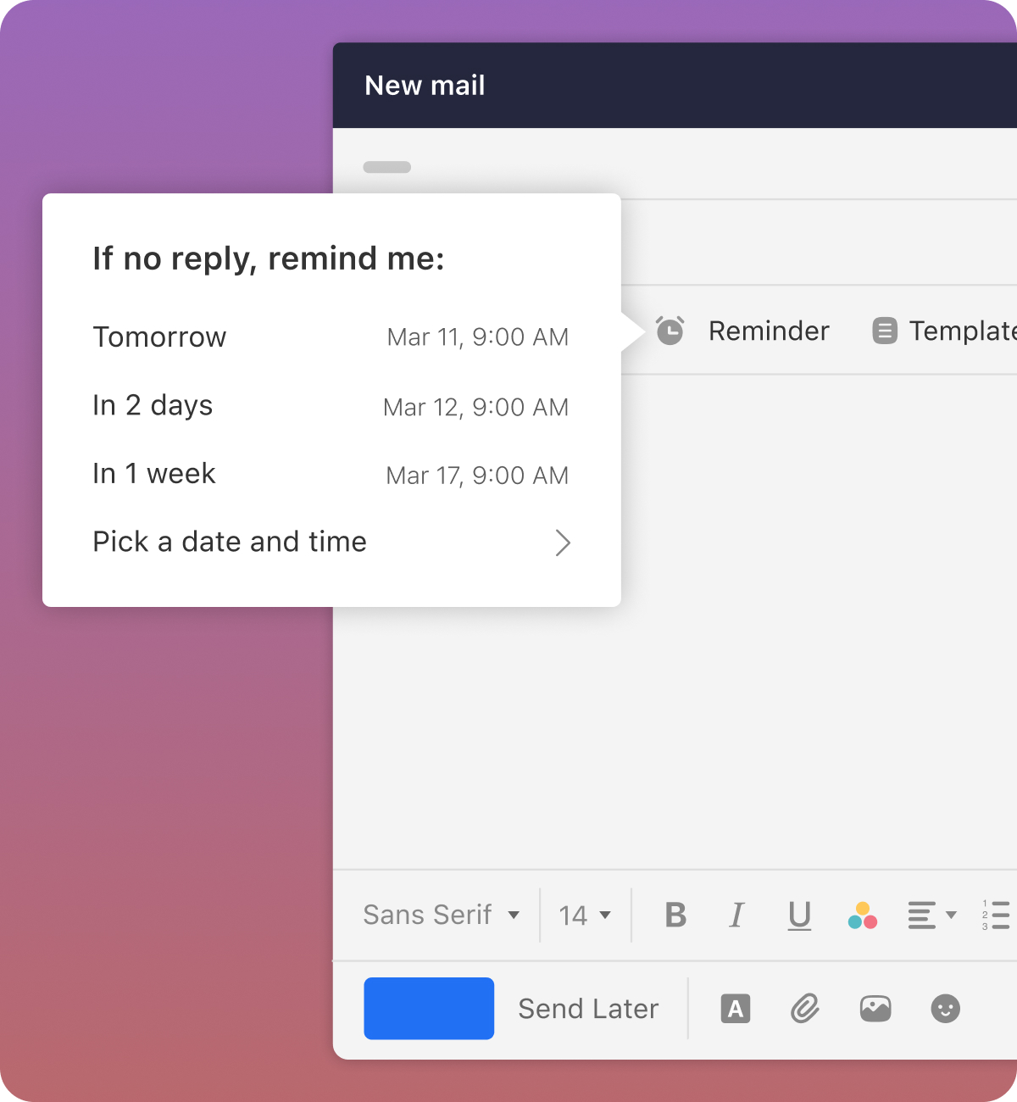
Task: Click the Reminder label
Action: point(769,331)
